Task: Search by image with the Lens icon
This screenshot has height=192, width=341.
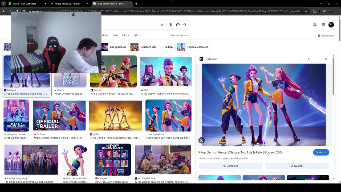Action: pyautogui.click(x=178, y=25)
